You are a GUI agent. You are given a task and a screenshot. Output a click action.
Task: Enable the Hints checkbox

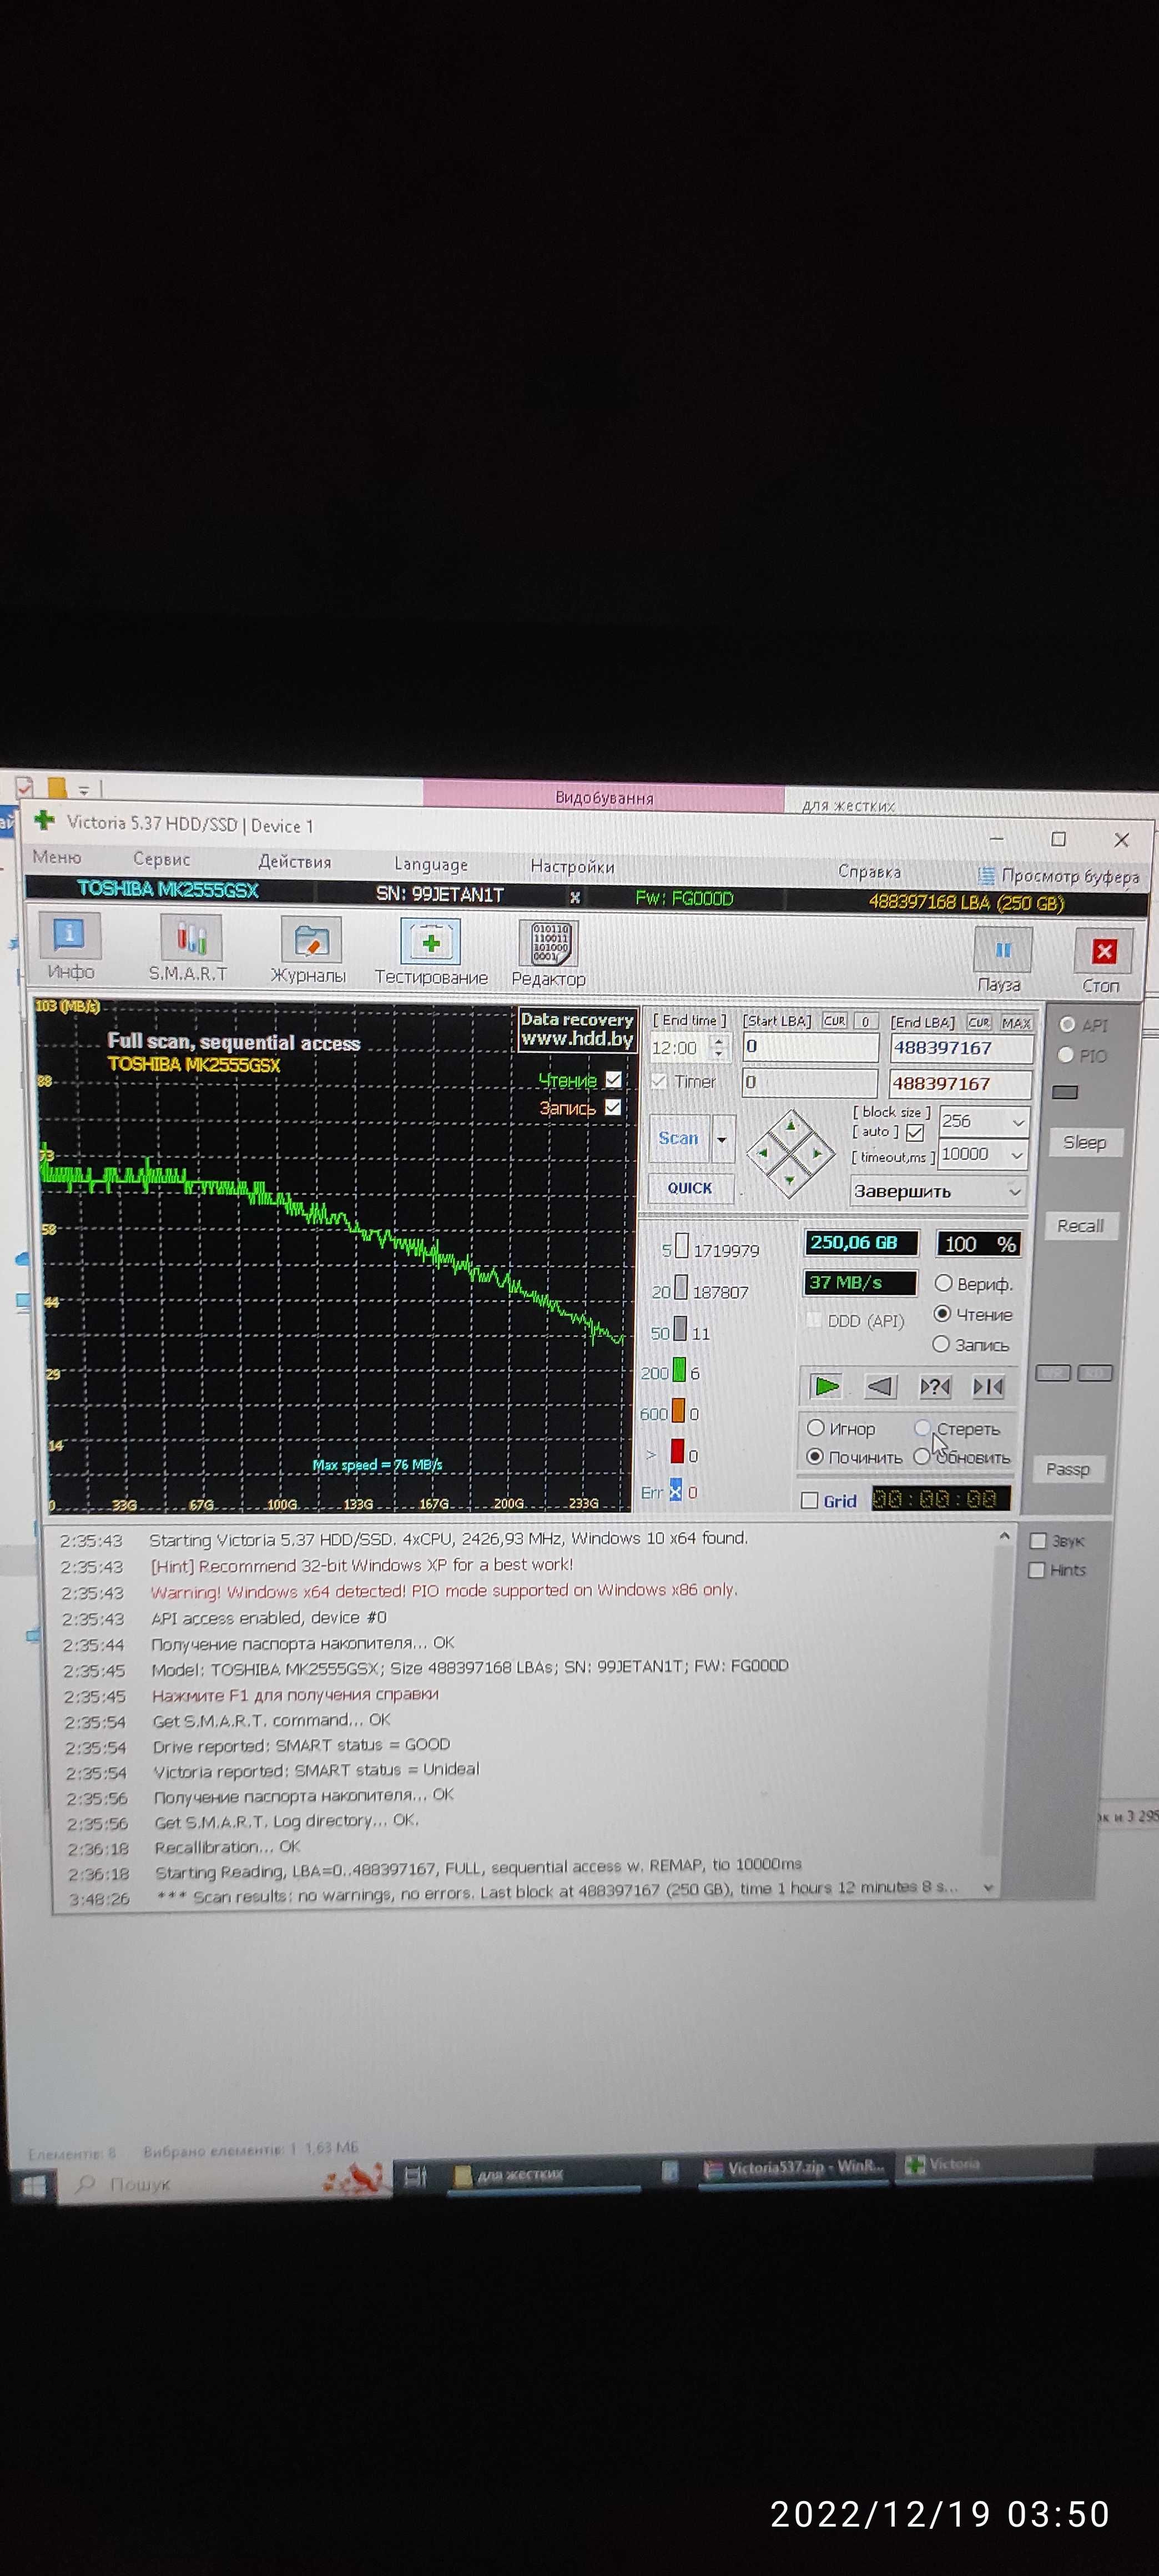[1037, 1570]
